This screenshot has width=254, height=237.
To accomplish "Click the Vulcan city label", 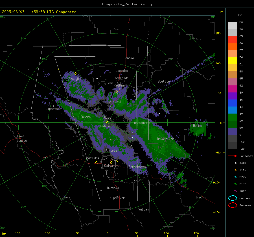I will (143, 209).
